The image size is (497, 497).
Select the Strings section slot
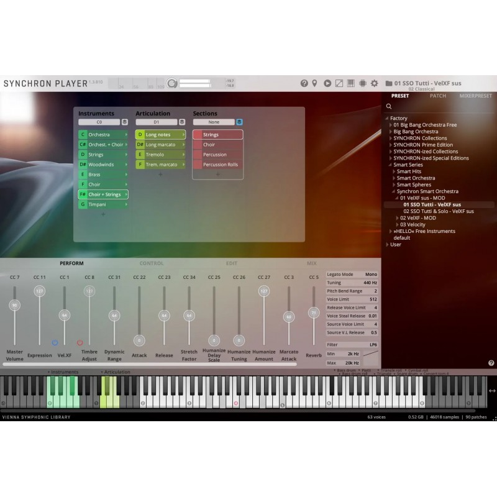217,135
